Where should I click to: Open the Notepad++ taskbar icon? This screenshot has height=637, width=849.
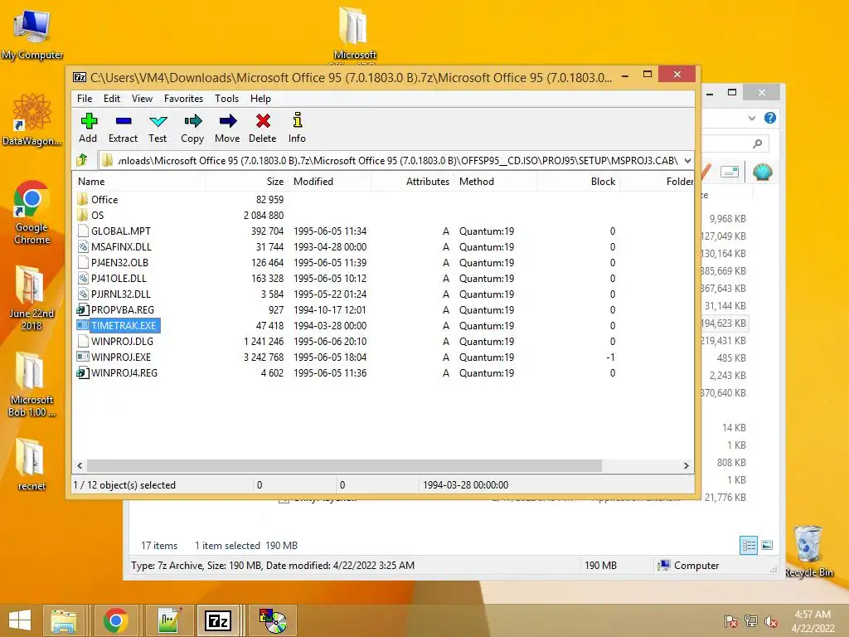(x=169, y=620)
